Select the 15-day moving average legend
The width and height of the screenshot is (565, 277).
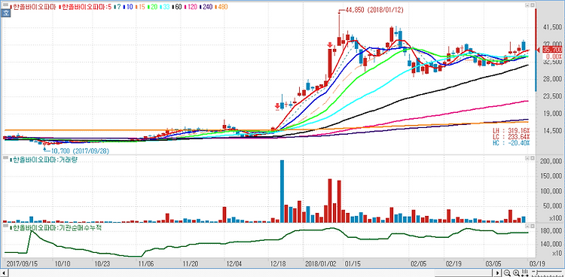(x=140, y=7)
